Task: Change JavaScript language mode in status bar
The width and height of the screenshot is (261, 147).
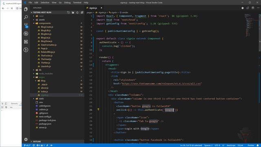Action: [231, 145]
